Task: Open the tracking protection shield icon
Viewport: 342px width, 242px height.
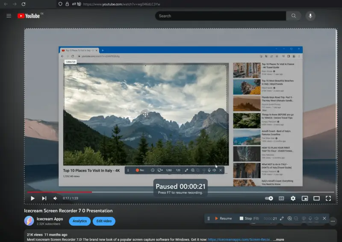Action: tap(60, 4)
